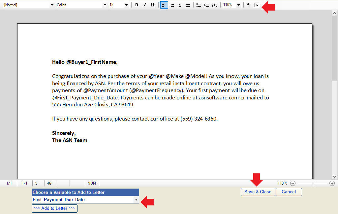Apply bulleted list
The width and height of the screenshot is (338, 214).
pos(199,5)
